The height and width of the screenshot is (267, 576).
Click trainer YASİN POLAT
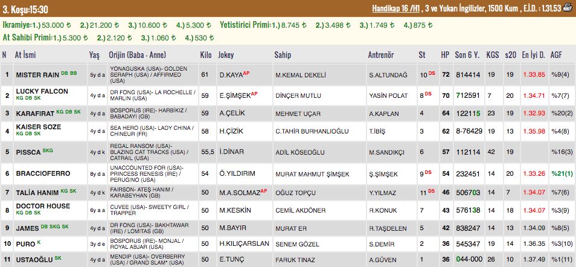tap(388, 95)
